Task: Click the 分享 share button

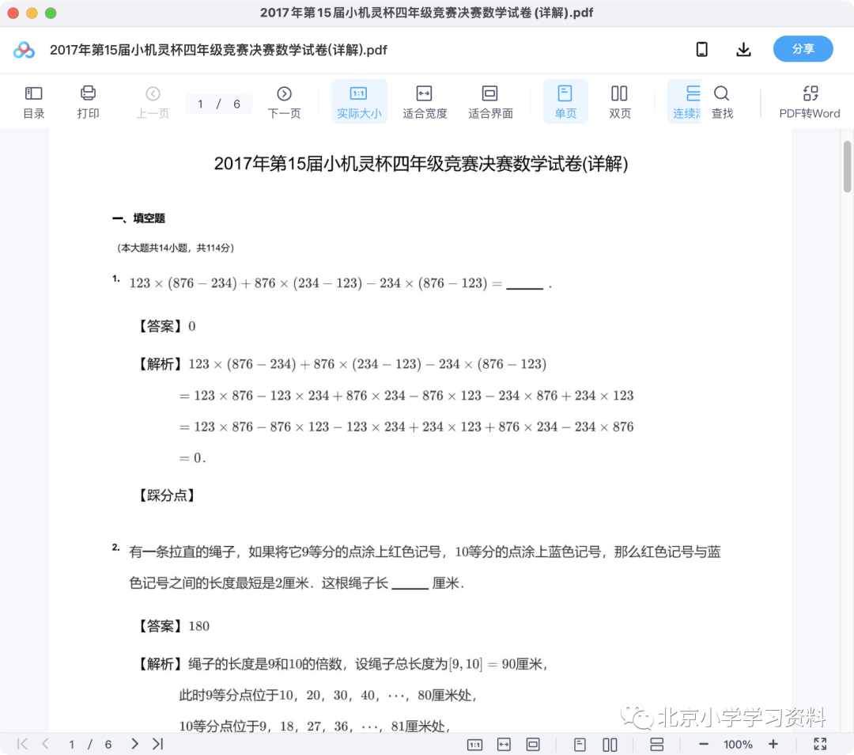Action: click(x=803, y=49)
